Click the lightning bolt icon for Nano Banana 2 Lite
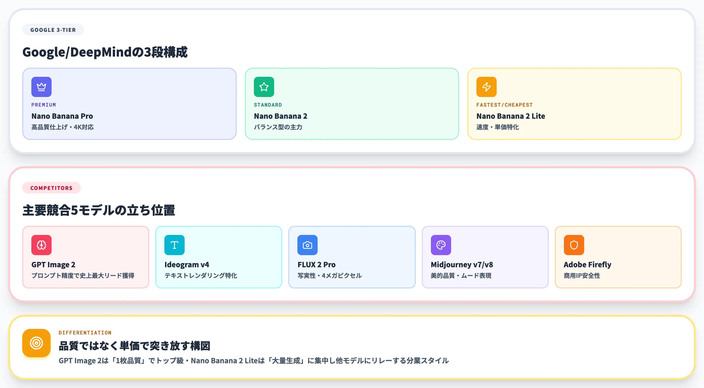The width and height of the screenshot is (704, 388). click(487, 87)
